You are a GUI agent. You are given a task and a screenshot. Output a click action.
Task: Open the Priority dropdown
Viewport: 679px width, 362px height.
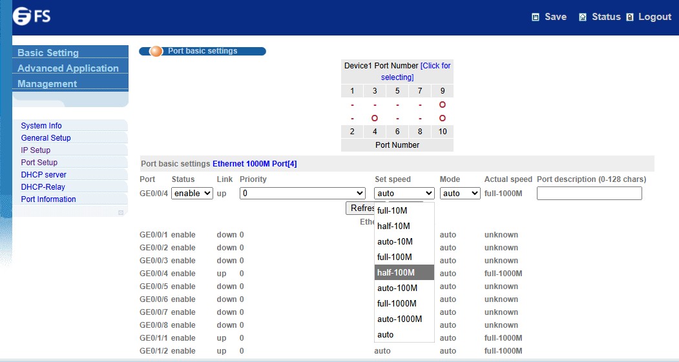[x=302, y=193]
